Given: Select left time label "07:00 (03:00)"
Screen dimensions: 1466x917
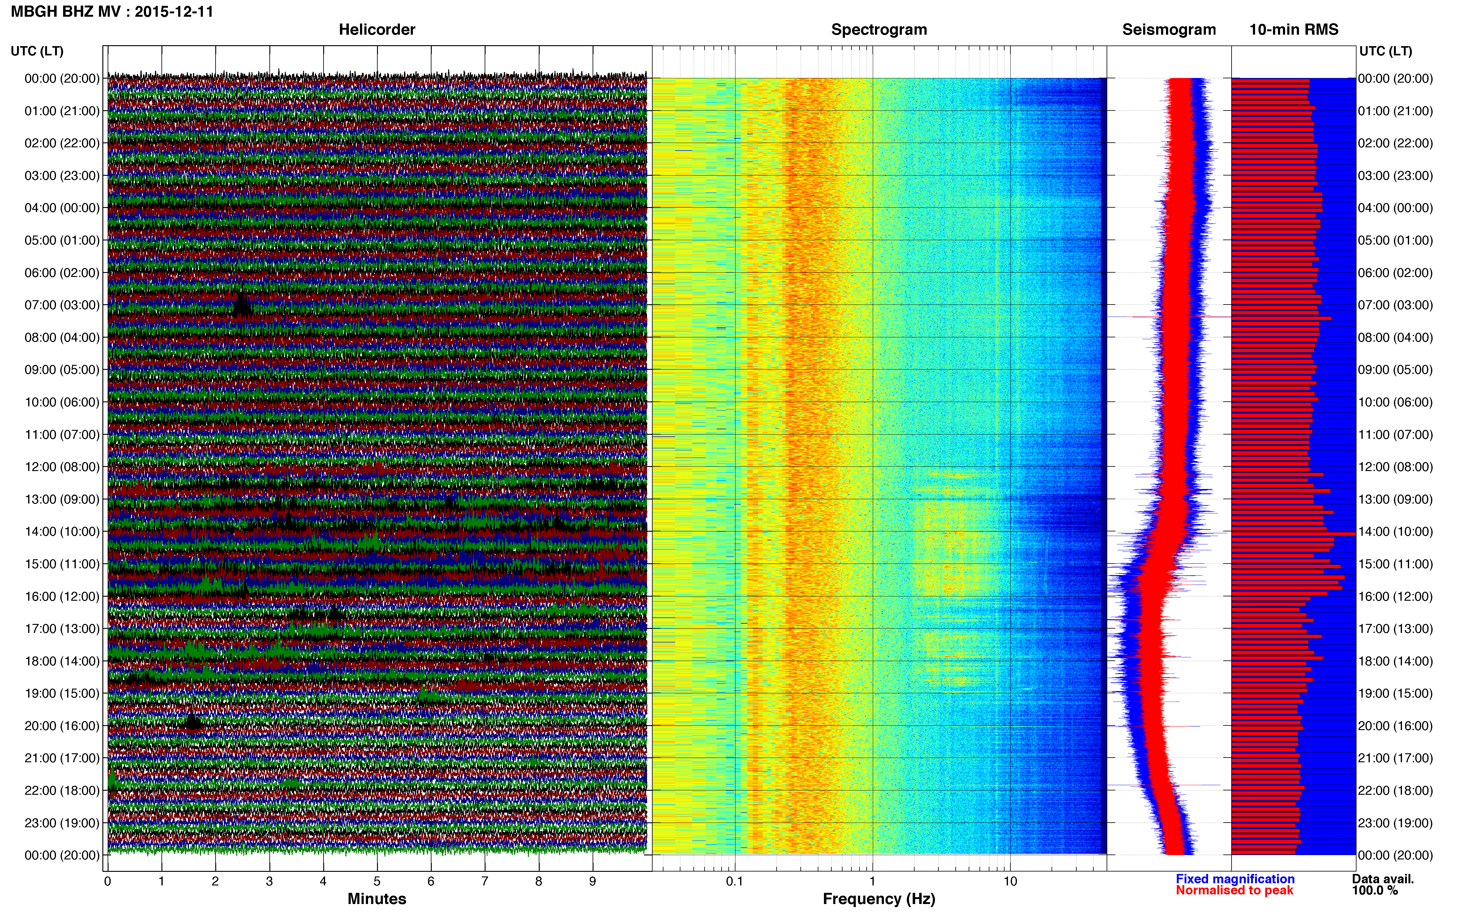Looking at the screenshot, I should coord(62,305).
